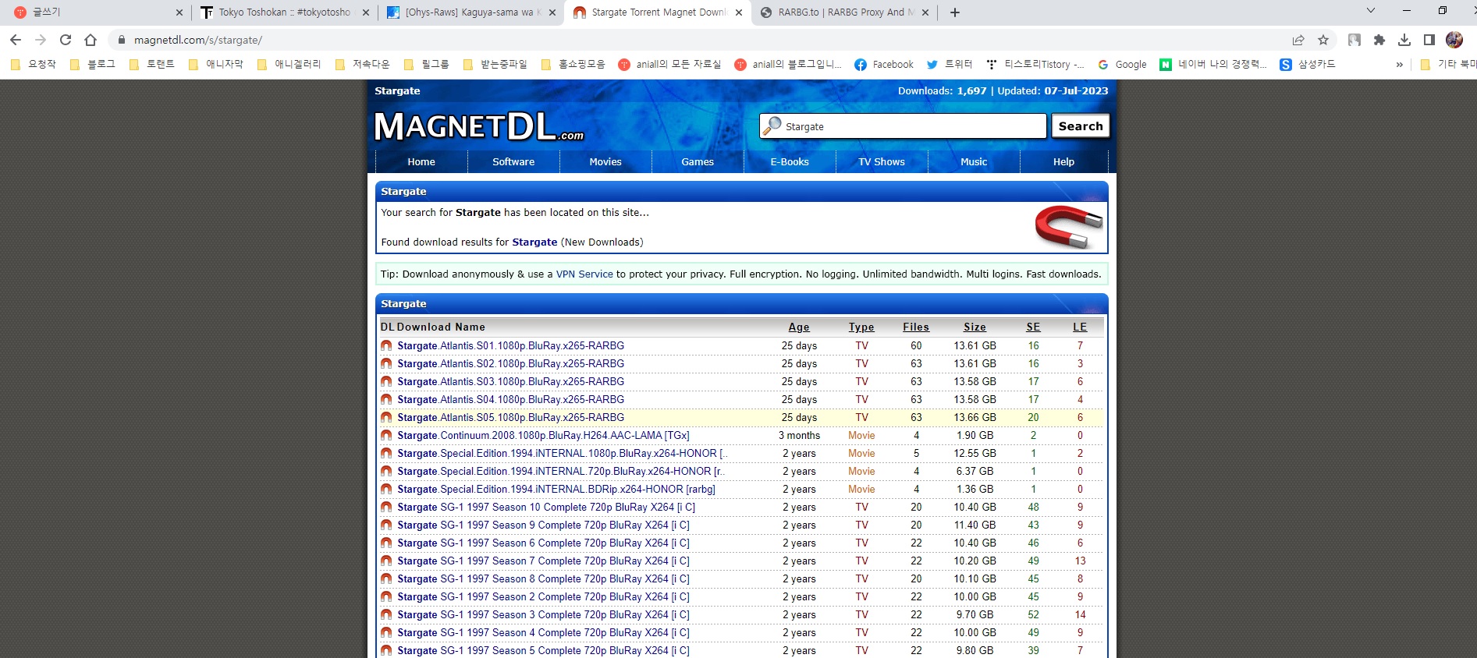Viewport: 1477px width, 658px height.
Task: Reload the page with refresh icon
Action: pos(66,40)
